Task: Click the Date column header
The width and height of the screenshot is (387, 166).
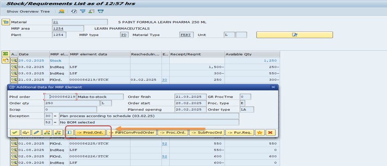Action: point(34,54)
